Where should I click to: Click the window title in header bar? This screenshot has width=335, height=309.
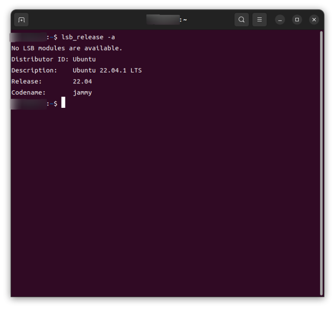167,20
